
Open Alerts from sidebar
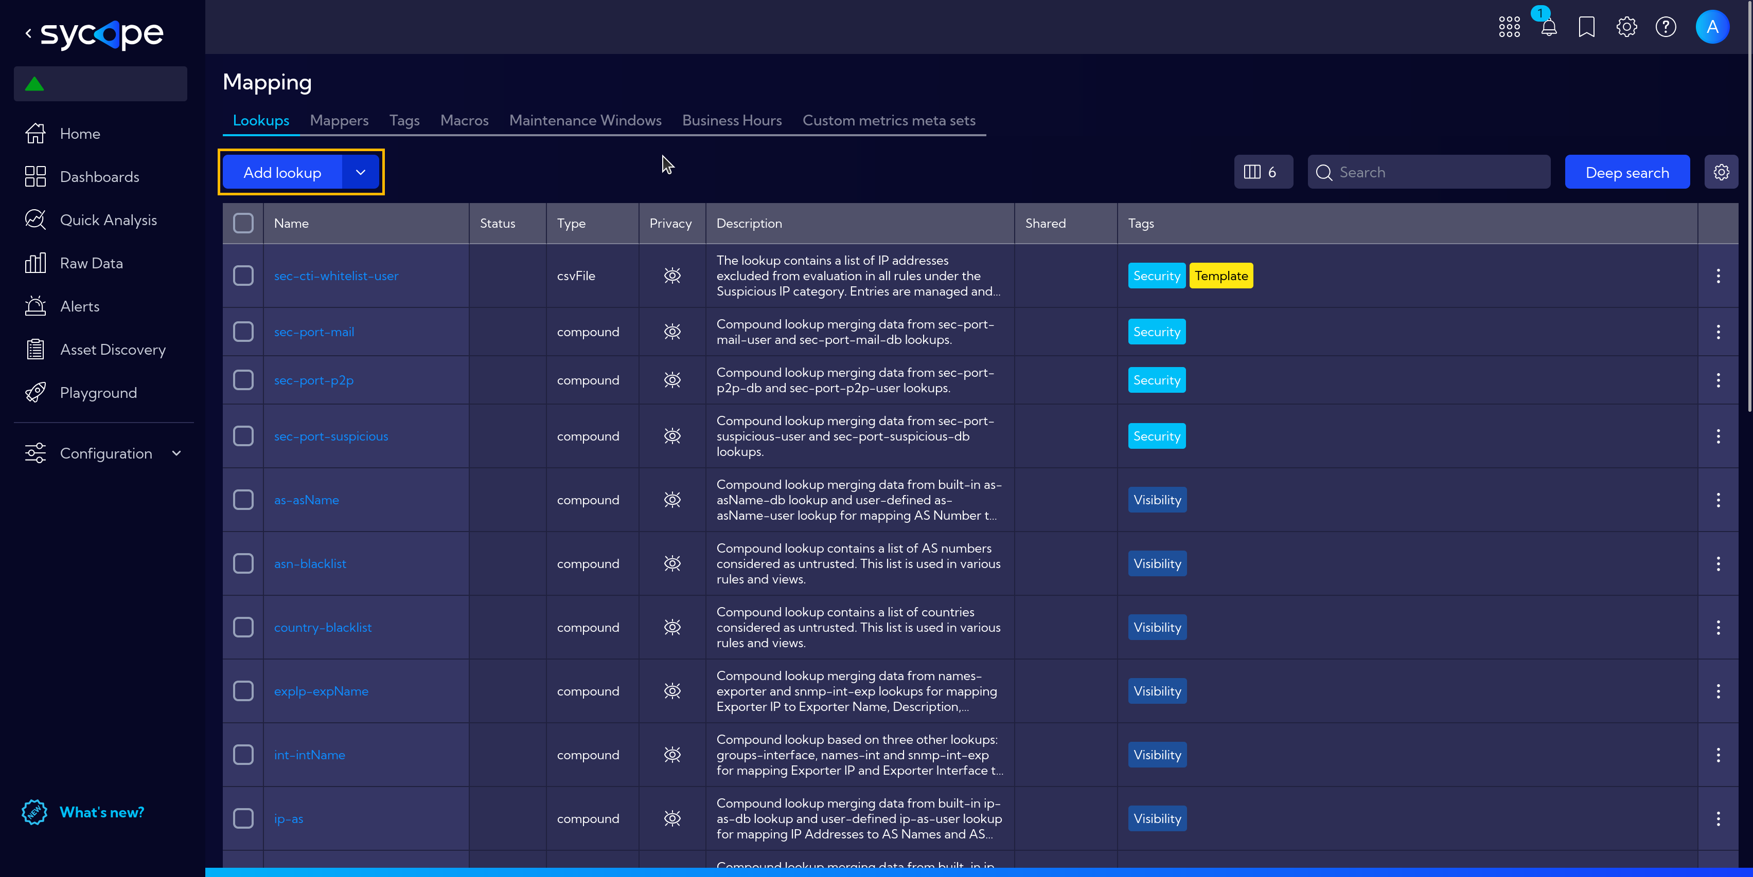tap(80, 306)
